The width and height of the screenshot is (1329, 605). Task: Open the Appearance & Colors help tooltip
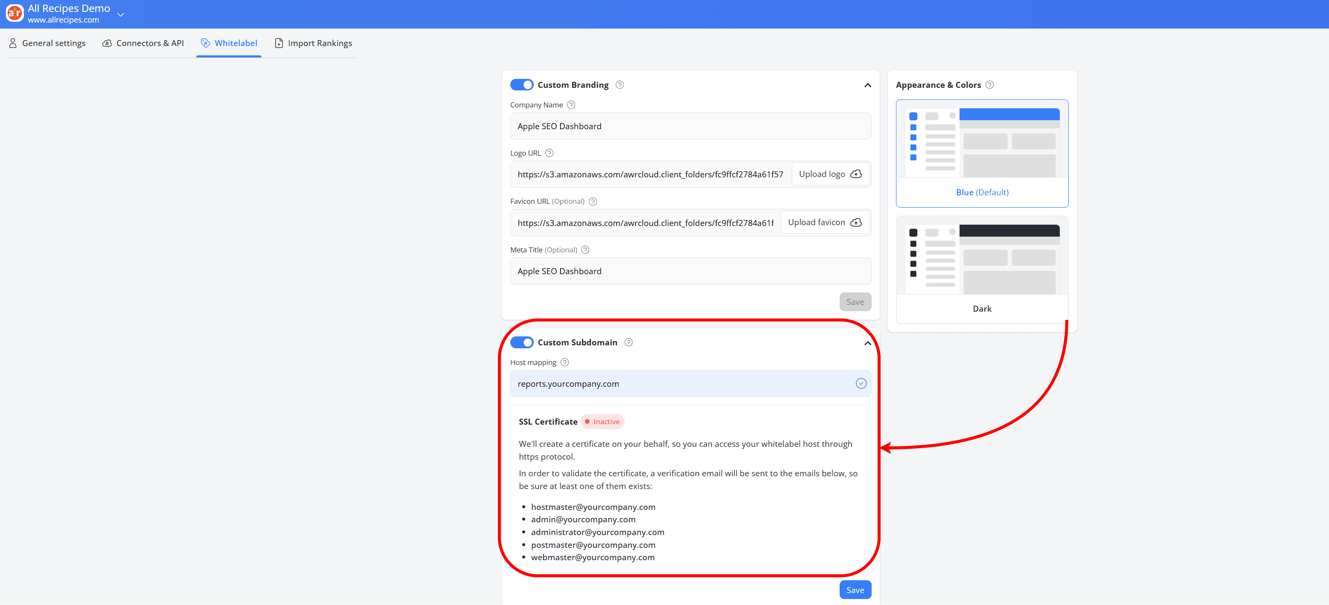click(x=989, y=84)
